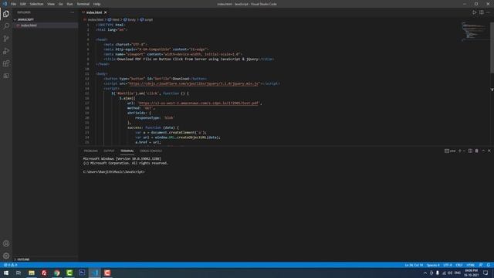Open Google Chrome from the taskbar
Screen dimensions: 494x278
(x=56, y=273)
